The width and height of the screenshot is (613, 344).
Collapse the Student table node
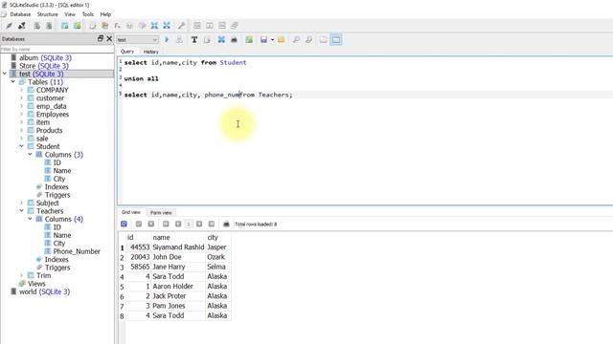[22, 146]
